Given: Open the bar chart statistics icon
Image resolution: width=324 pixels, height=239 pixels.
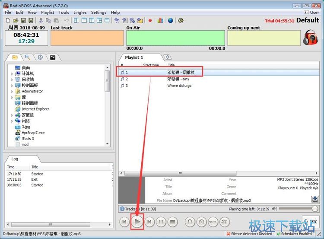Looking at the screenshot, I should click(160, 20).
